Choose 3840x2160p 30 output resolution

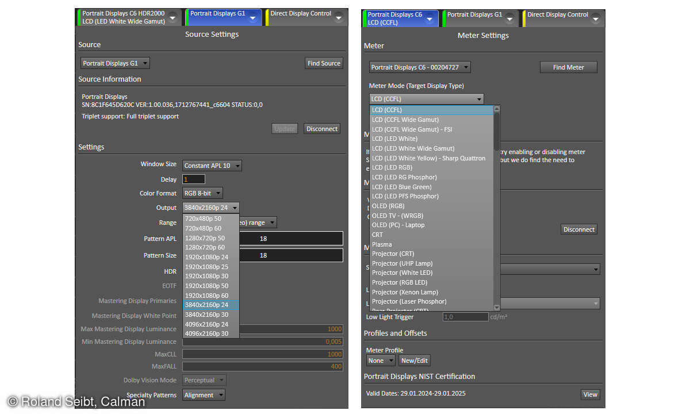click(211, 315)
